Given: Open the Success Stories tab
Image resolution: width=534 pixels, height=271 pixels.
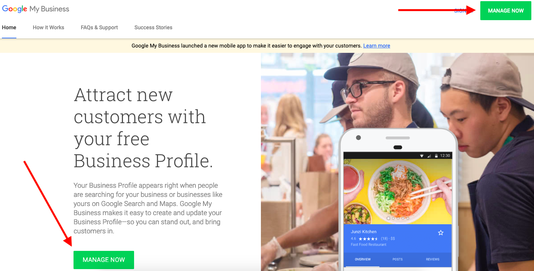Looking at the screenshot, I should (153, 27).
